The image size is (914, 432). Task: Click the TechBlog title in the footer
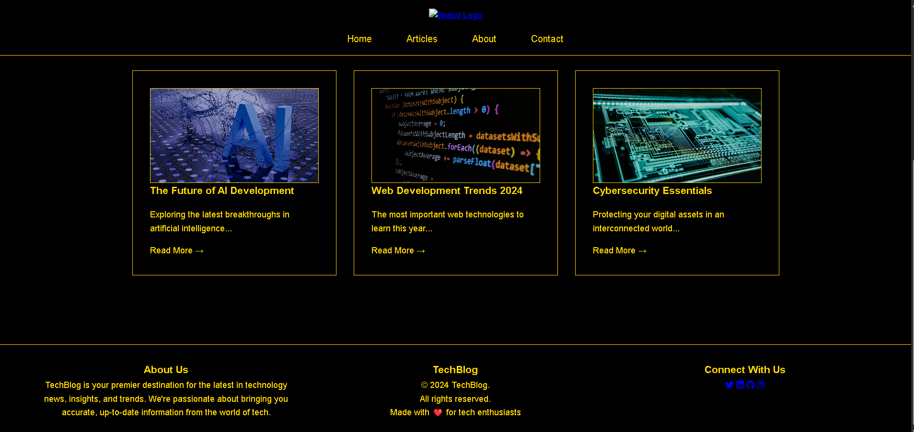[x=455, y=370]
